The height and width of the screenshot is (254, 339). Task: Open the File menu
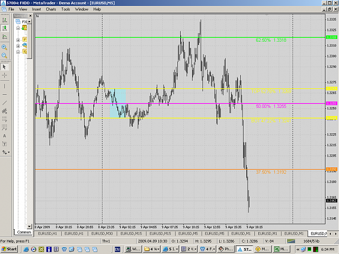(x=11, y=9)
